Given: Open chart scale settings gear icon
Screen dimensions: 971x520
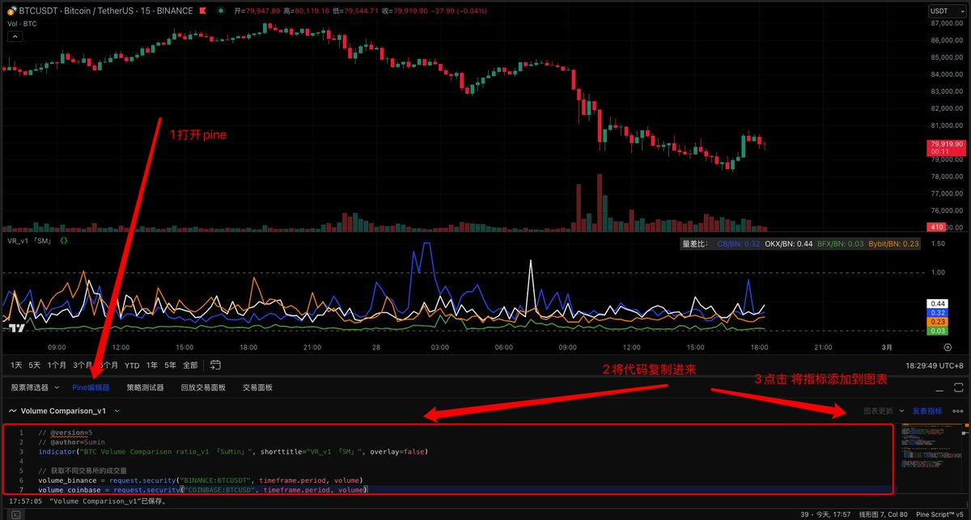Looking at the screenshot, I should [x=948, y=346].
